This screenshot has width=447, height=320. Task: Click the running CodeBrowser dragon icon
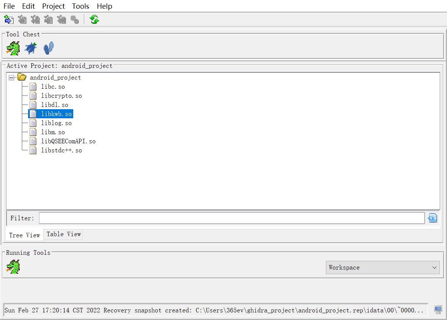click(x=13, y=267)
